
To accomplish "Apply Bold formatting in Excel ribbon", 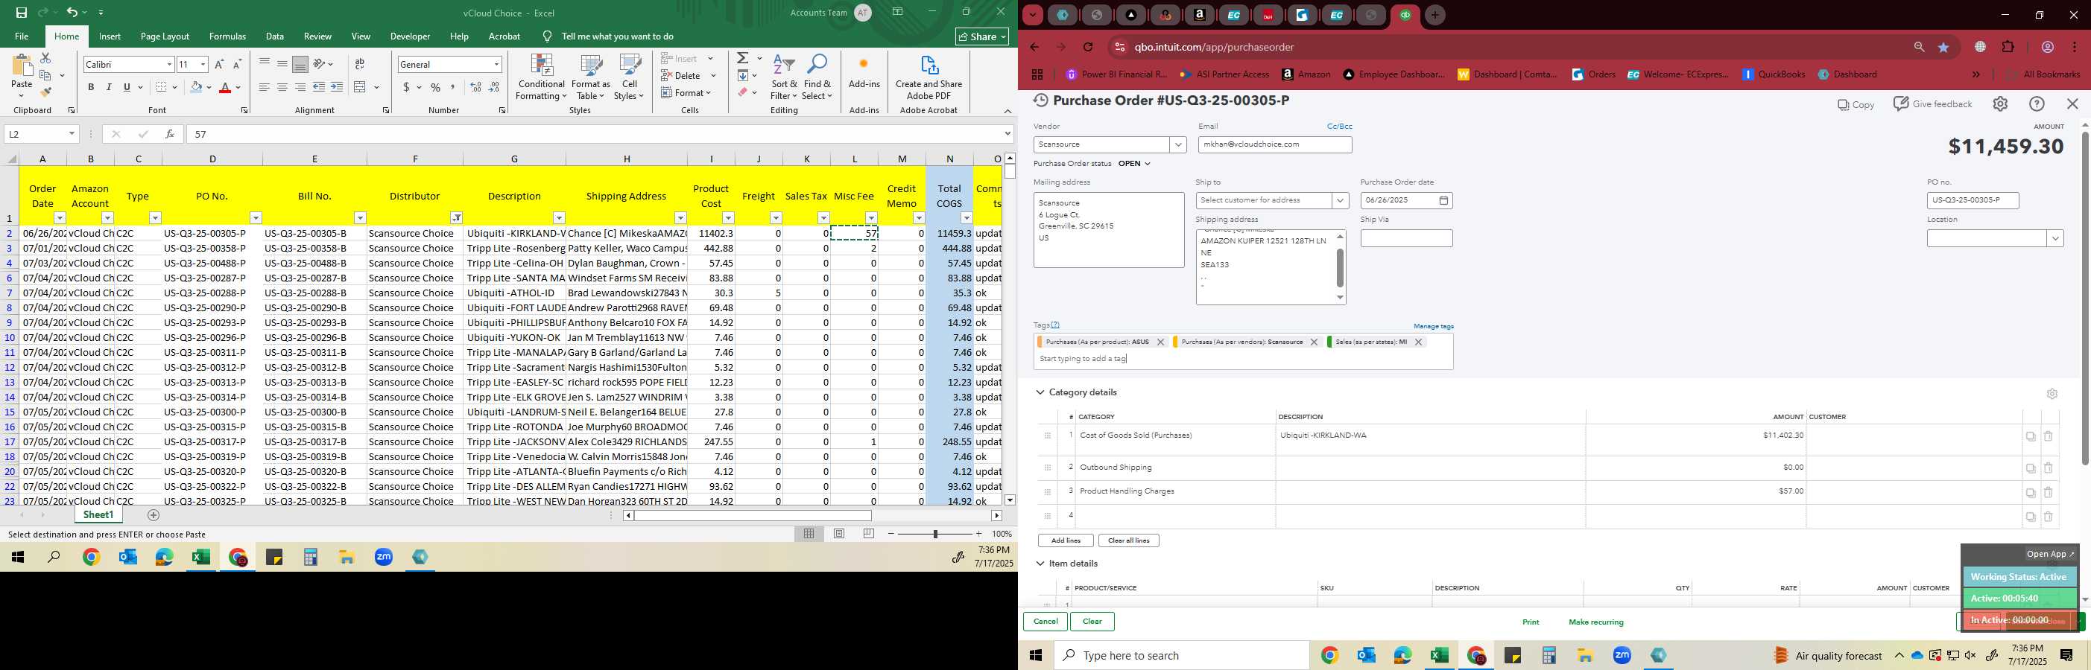I will (x=91, y=87).
